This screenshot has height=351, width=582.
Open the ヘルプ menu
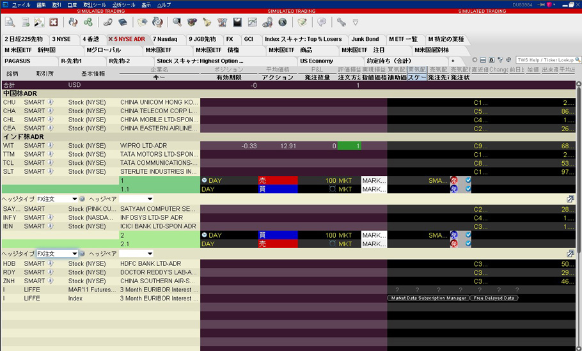pyautogui.click(x=164, y=5)
